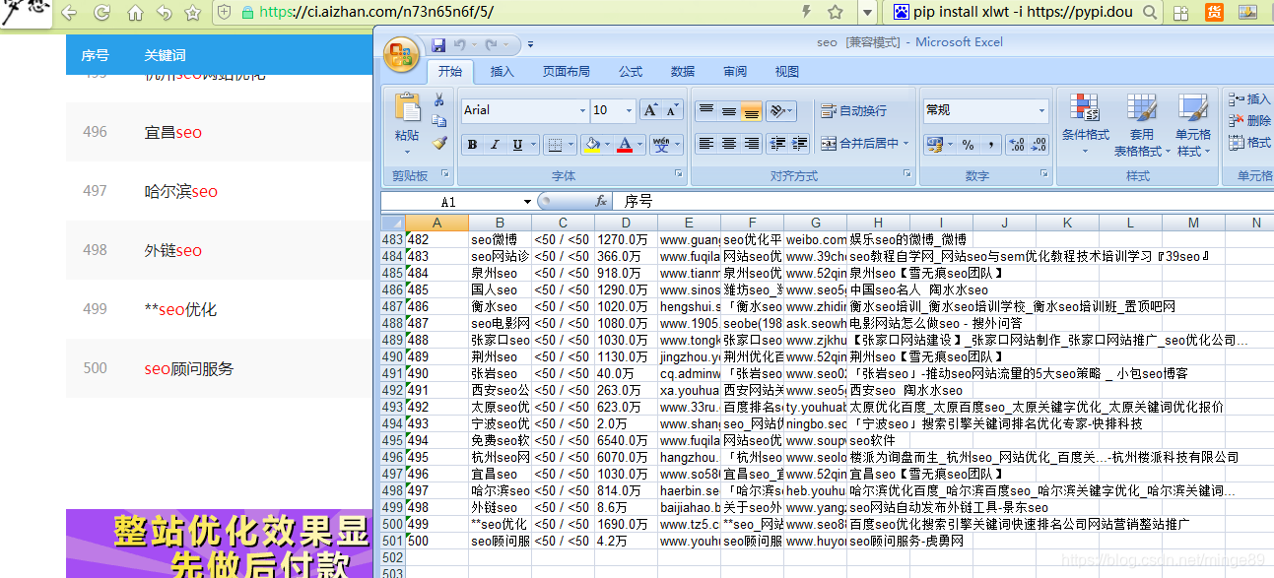This screenshot has width=1274, height=578.
Task: Click the formula bar containing 序号
Action: point(943,201)
